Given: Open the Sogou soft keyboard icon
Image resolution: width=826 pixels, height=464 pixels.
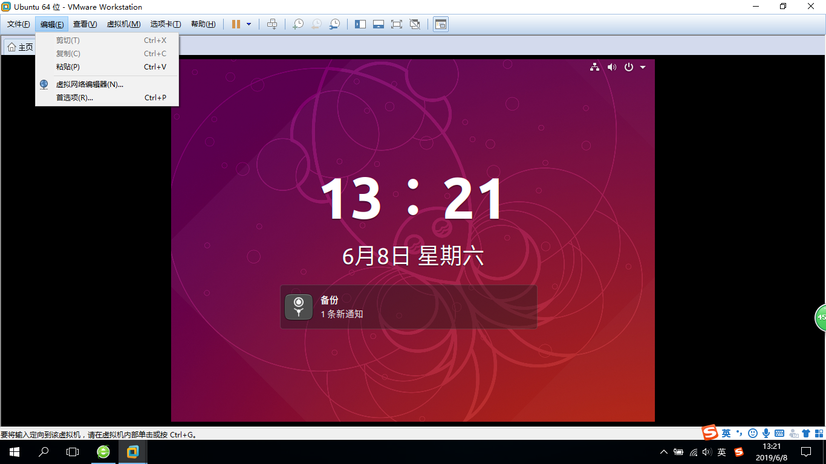Looking at the screenshot, I should tap(779, 433).
